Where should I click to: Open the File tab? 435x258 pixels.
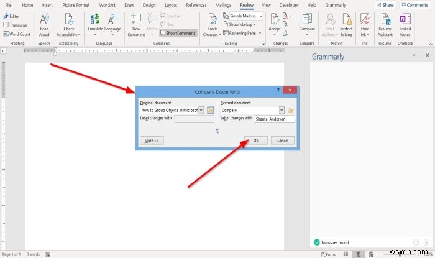coord(8,5)
